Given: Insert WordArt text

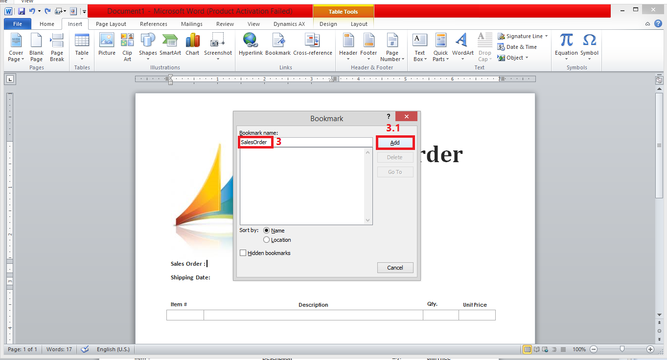Looking at the screenshot, I should click(x=462, y=47).
